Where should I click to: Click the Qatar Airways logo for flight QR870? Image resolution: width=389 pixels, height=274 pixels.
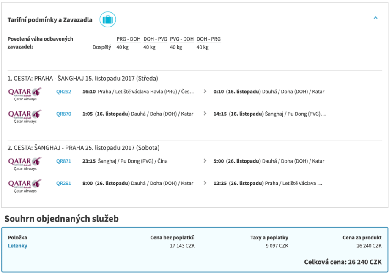[x=25, y=115]
